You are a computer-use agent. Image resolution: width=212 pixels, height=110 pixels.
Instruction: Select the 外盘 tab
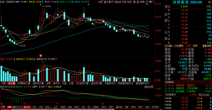71,83
